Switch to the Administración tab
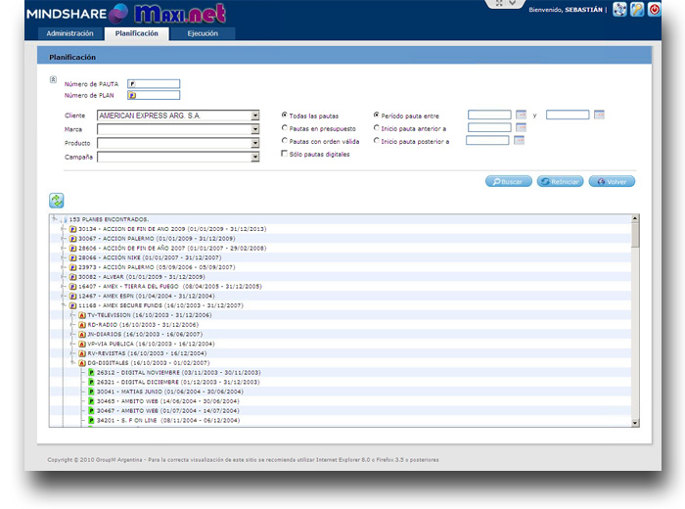The image size is (685, 509). pyautogui.click(x=70, y=33)
